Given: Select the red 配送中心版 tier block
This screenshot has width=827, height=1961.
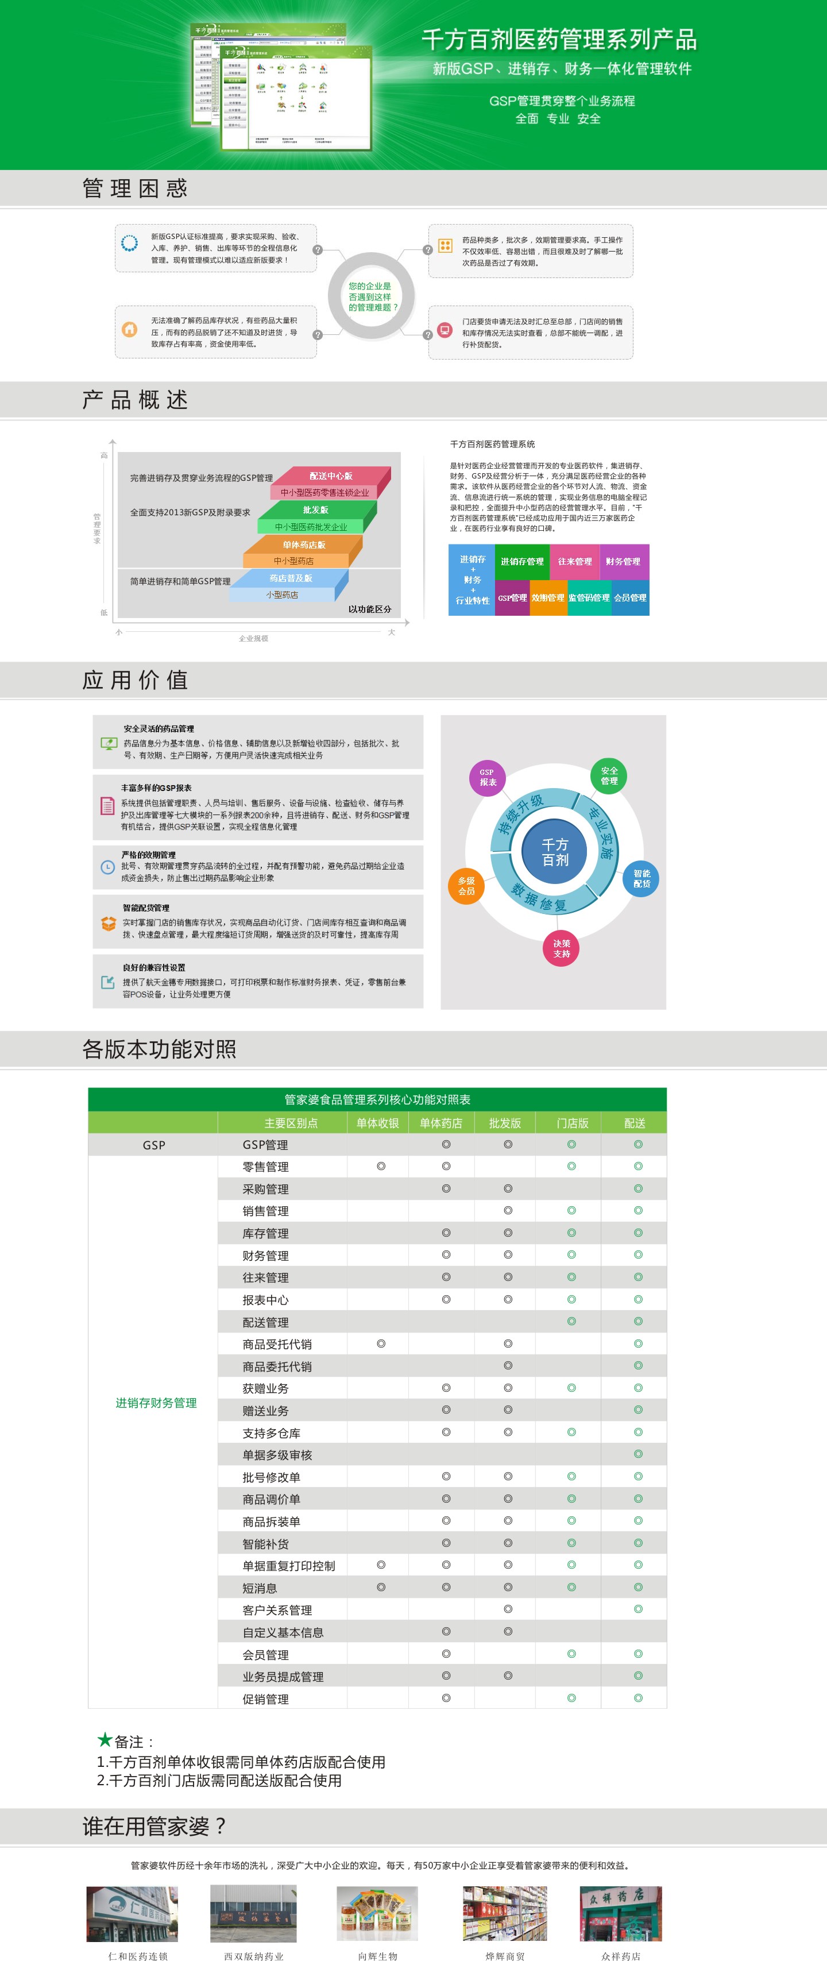Looking at the screenshot, I should 330,476.
